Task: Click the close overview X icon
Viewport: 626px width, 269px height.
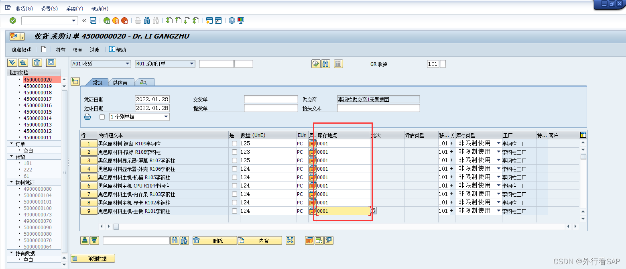Action: [x=51, y=62]
